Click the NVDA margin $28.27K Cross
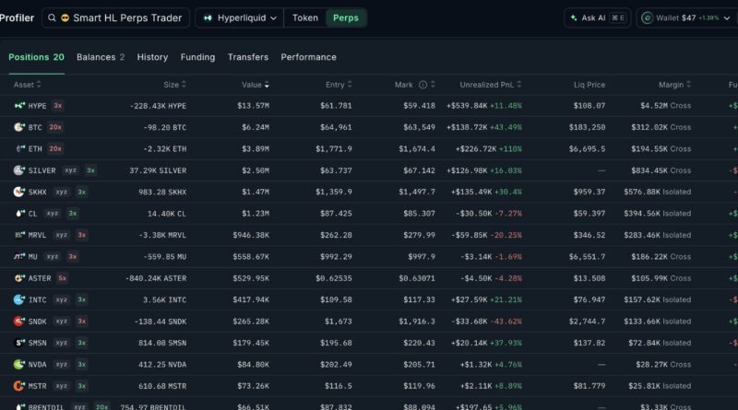 (x=663, y=364)
